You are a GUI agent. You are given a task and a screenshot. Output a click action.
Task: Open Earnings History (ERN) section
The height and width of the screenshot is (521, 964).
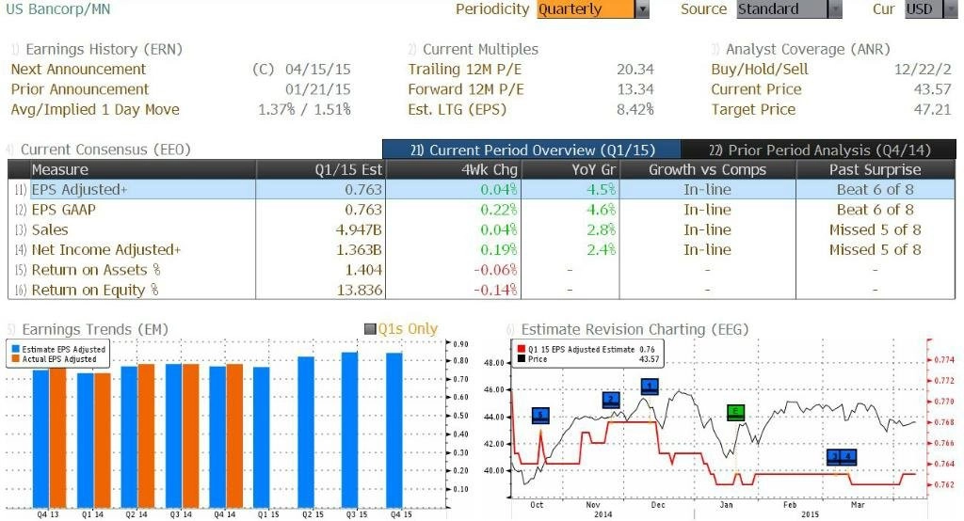[104, 49]
